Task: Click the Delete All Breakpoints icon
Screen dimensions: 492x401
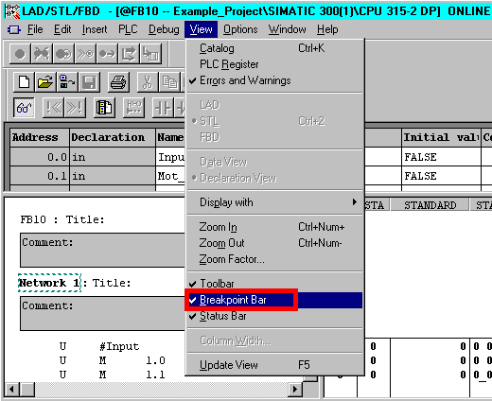Action: 42,54
